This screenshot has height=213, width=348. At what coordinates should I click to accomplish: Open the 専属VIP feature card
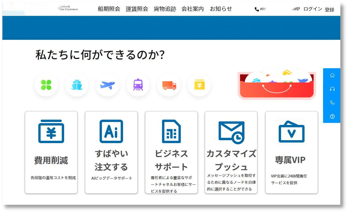tap(291, 152)
